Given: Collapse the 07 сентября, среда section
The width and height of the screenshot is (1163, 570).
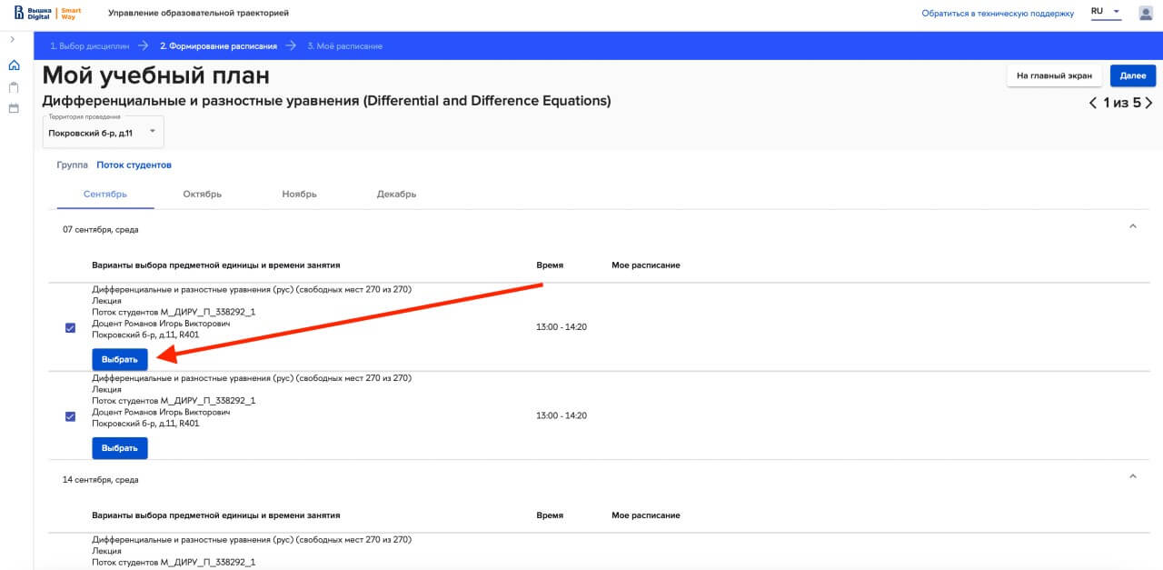Looking at the screenshot, I should click(x=1132, y=226).
